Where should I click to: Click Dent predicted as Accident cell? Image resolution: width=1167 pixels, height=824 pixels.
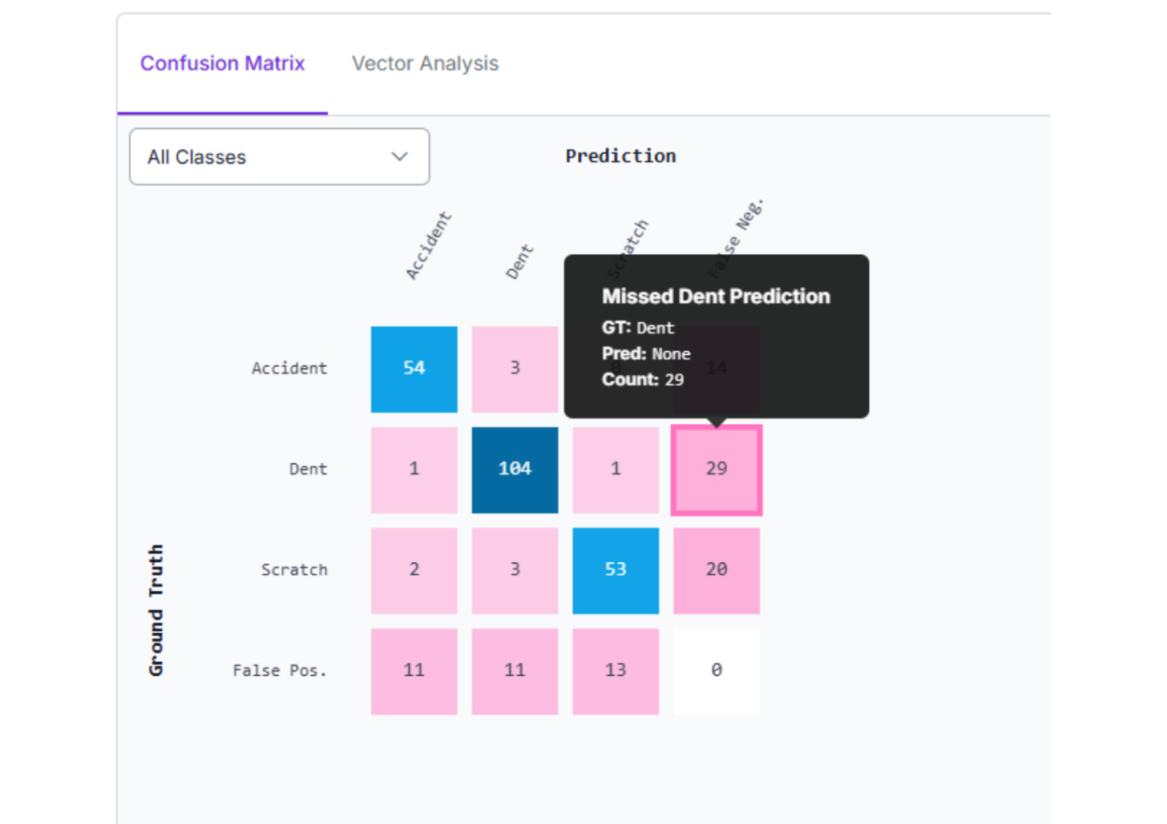(414, 470)
